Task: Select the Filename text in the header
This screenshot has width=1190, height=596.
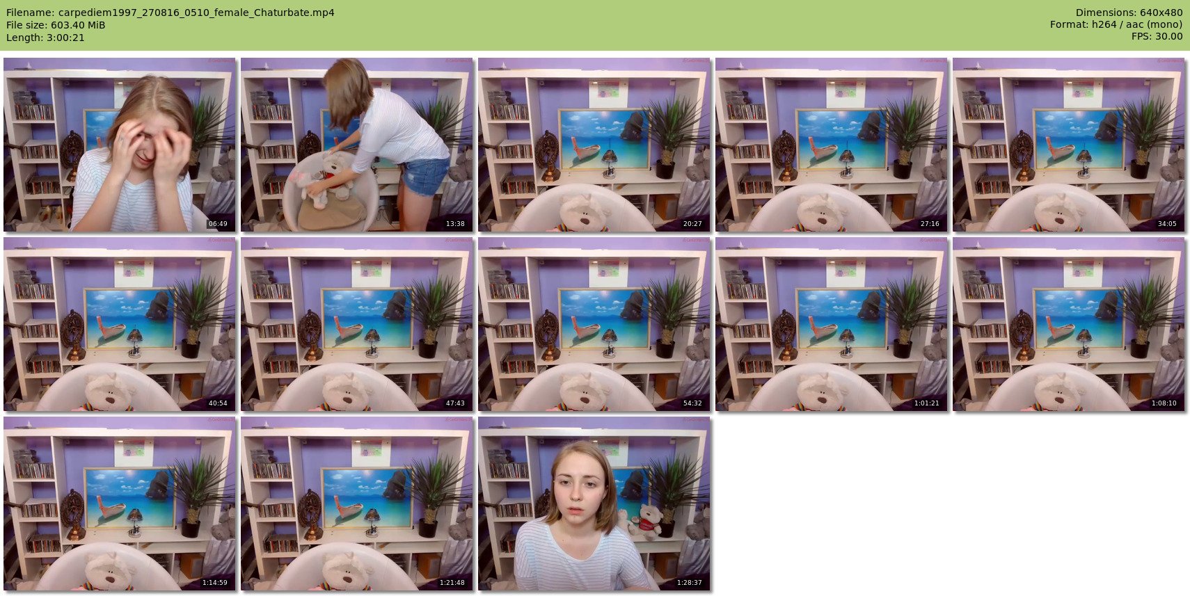Action: coord(170,13)
